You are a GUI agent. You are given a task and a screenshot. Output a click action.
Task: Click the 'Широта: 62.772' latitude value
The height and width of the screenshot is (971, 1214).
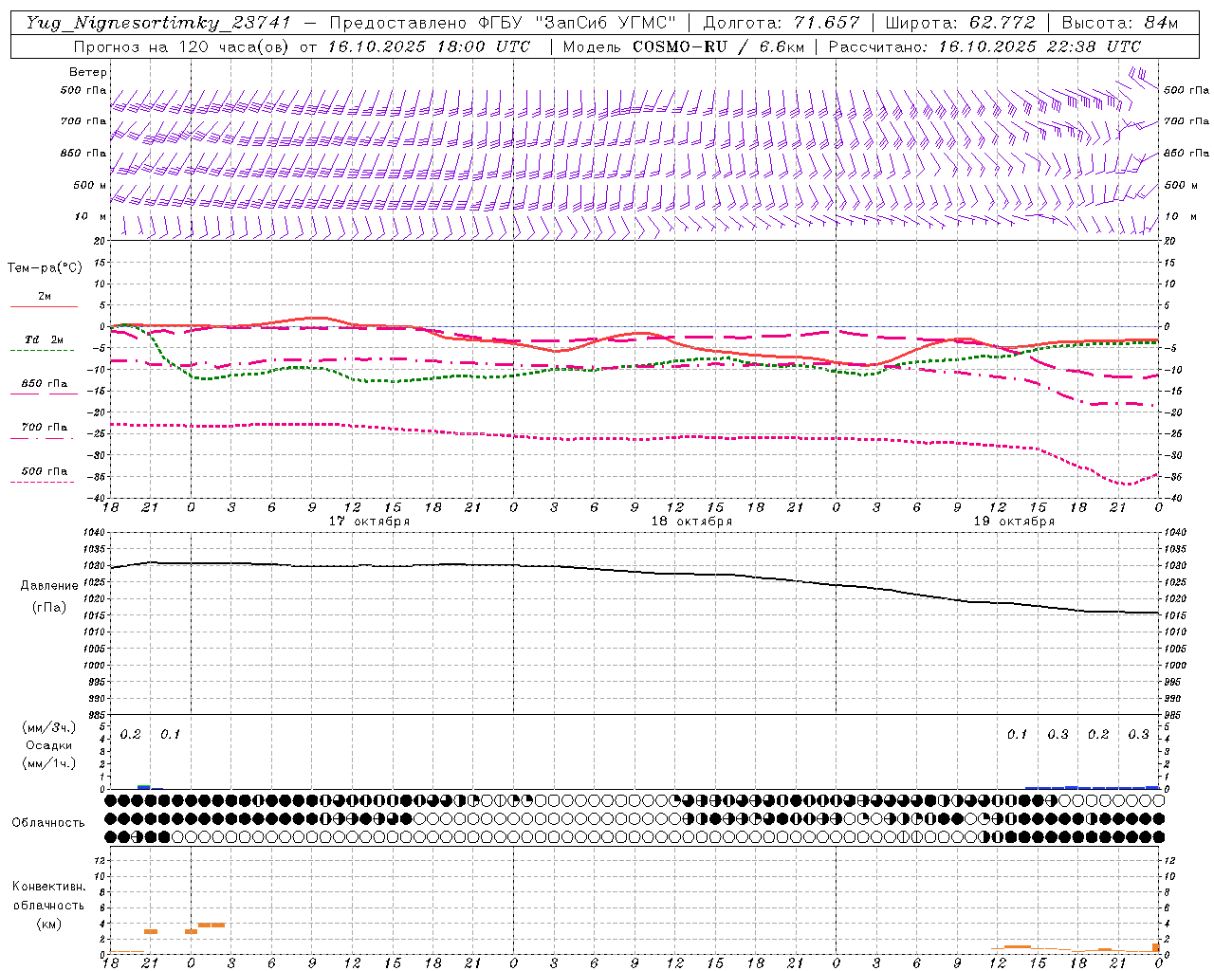pos(960,24)
